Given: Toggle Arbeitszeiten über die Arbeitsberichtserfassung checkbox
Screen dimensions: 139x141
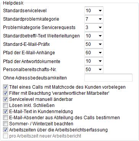Looking at the screenshot, I should (x=6, y=130).
